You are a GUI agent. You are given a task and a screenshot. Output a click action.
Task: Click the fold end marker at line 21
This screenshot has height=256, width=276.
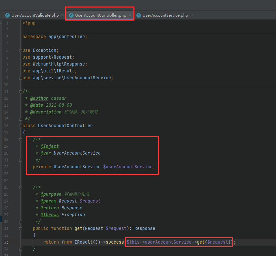coord(21,160)
